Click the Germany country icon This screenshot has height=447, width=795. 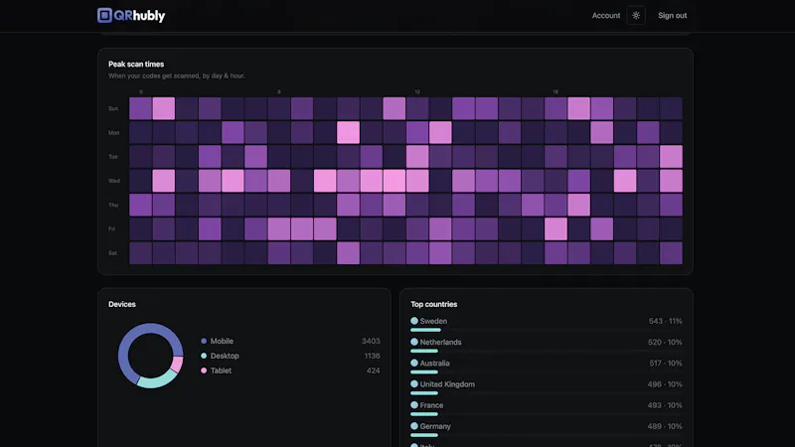pyautogui.click(x=414, y=426)
